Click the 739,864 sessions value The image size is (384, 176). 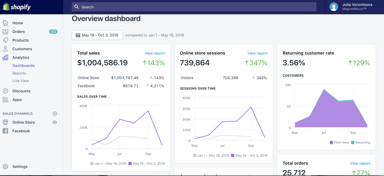pos(195,63)
